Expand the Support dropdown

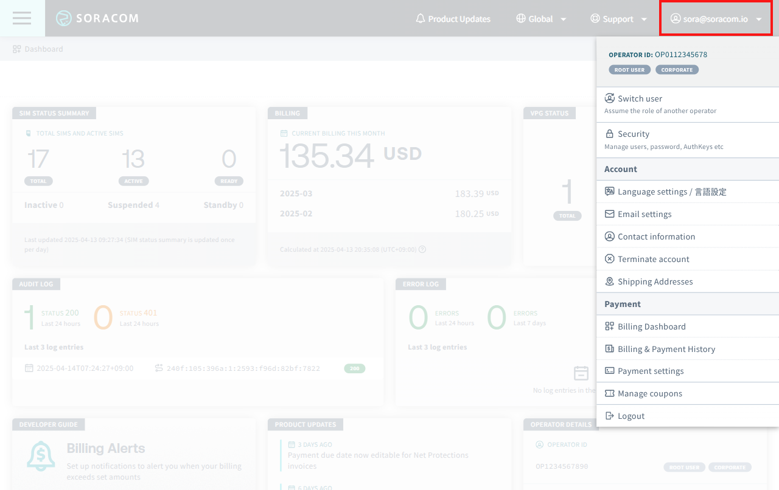(618, 18)
